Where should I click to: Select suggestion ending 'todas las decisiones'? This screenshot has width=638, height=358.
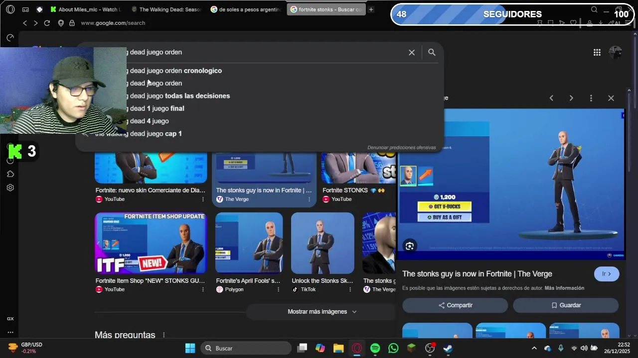click(259, 96)
